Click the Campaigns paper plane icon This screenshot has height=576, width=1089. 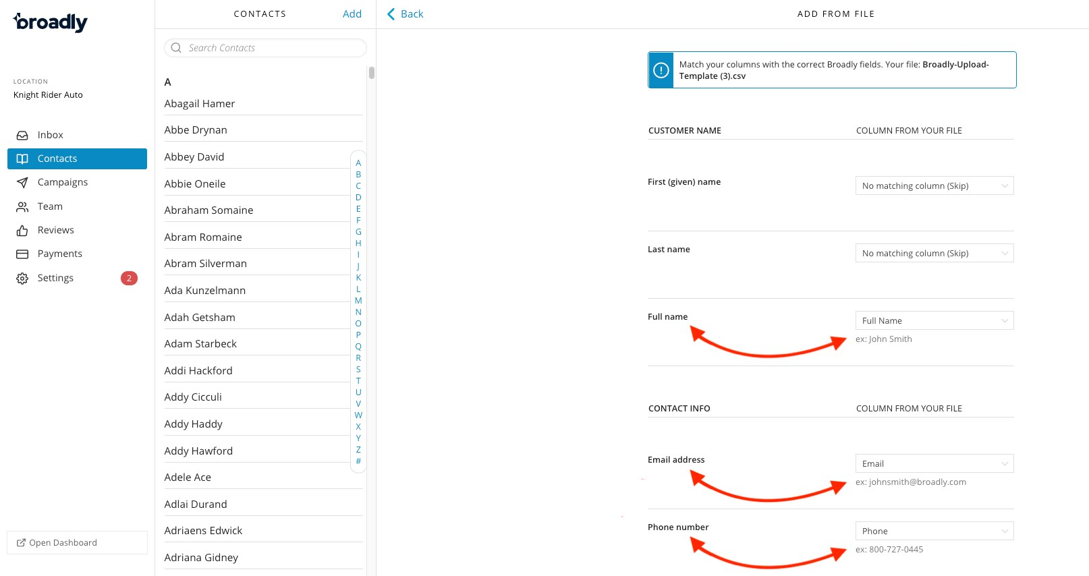[22, 182]
